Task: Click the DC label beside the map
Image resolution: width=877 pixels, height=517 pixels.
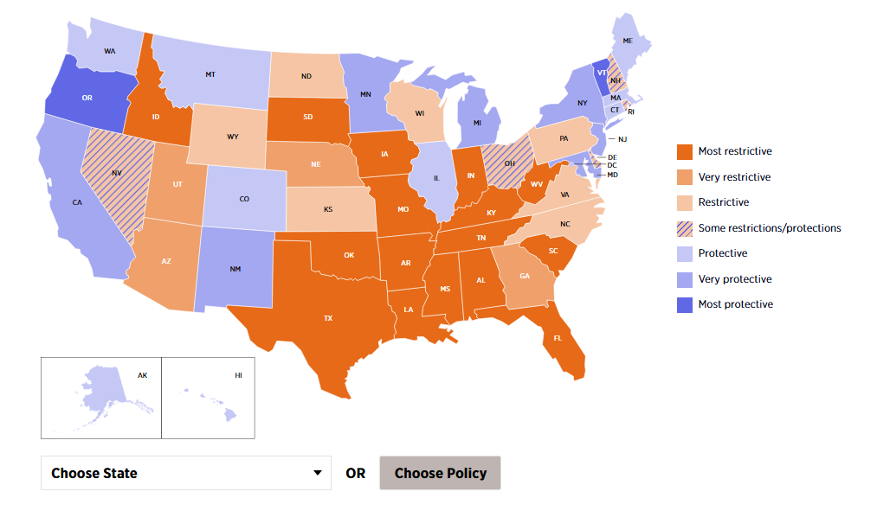Action: (x=612, y=165)
